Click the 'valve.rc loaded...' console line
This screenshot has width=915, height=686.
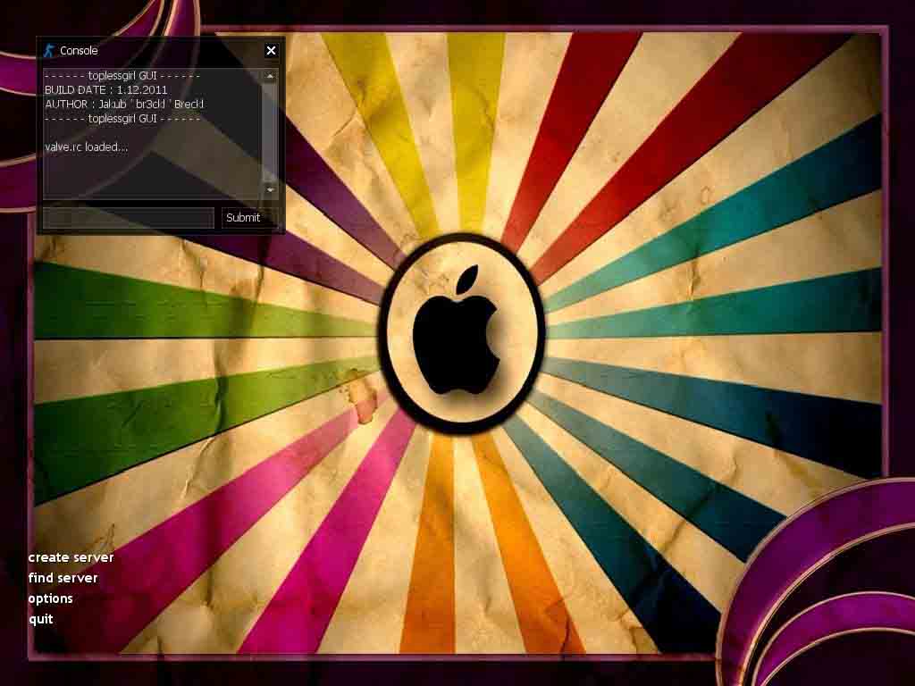(87, 147)
